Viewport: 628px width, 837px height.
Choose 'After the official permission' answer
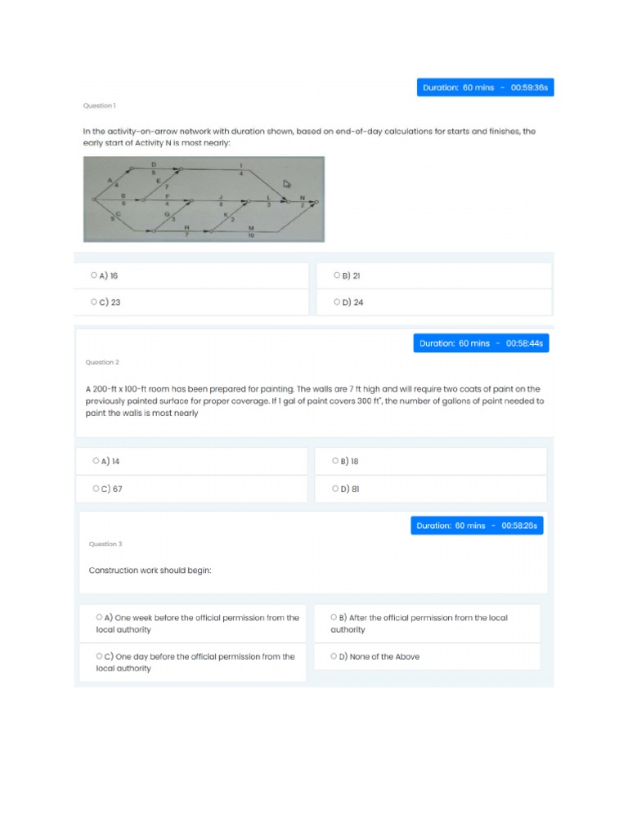click(x=334, y=618)
